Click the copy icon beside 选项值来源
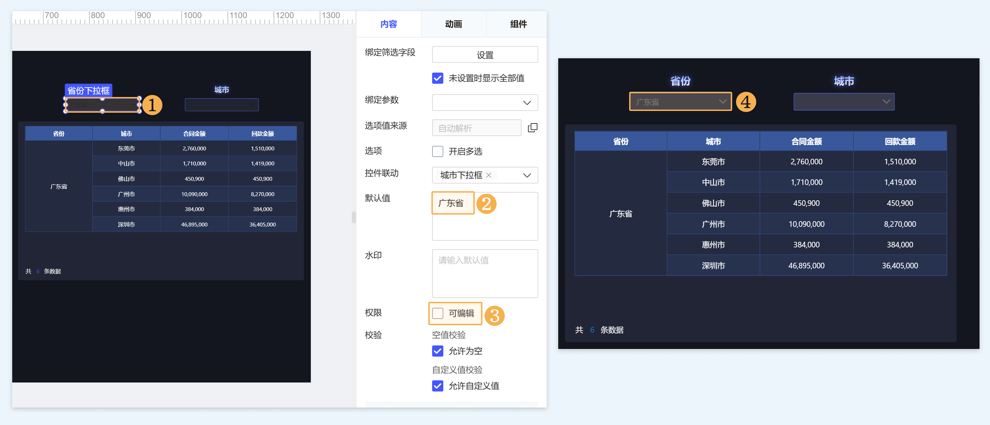This screenshot has height=425, width=990. tap(532, 128)
